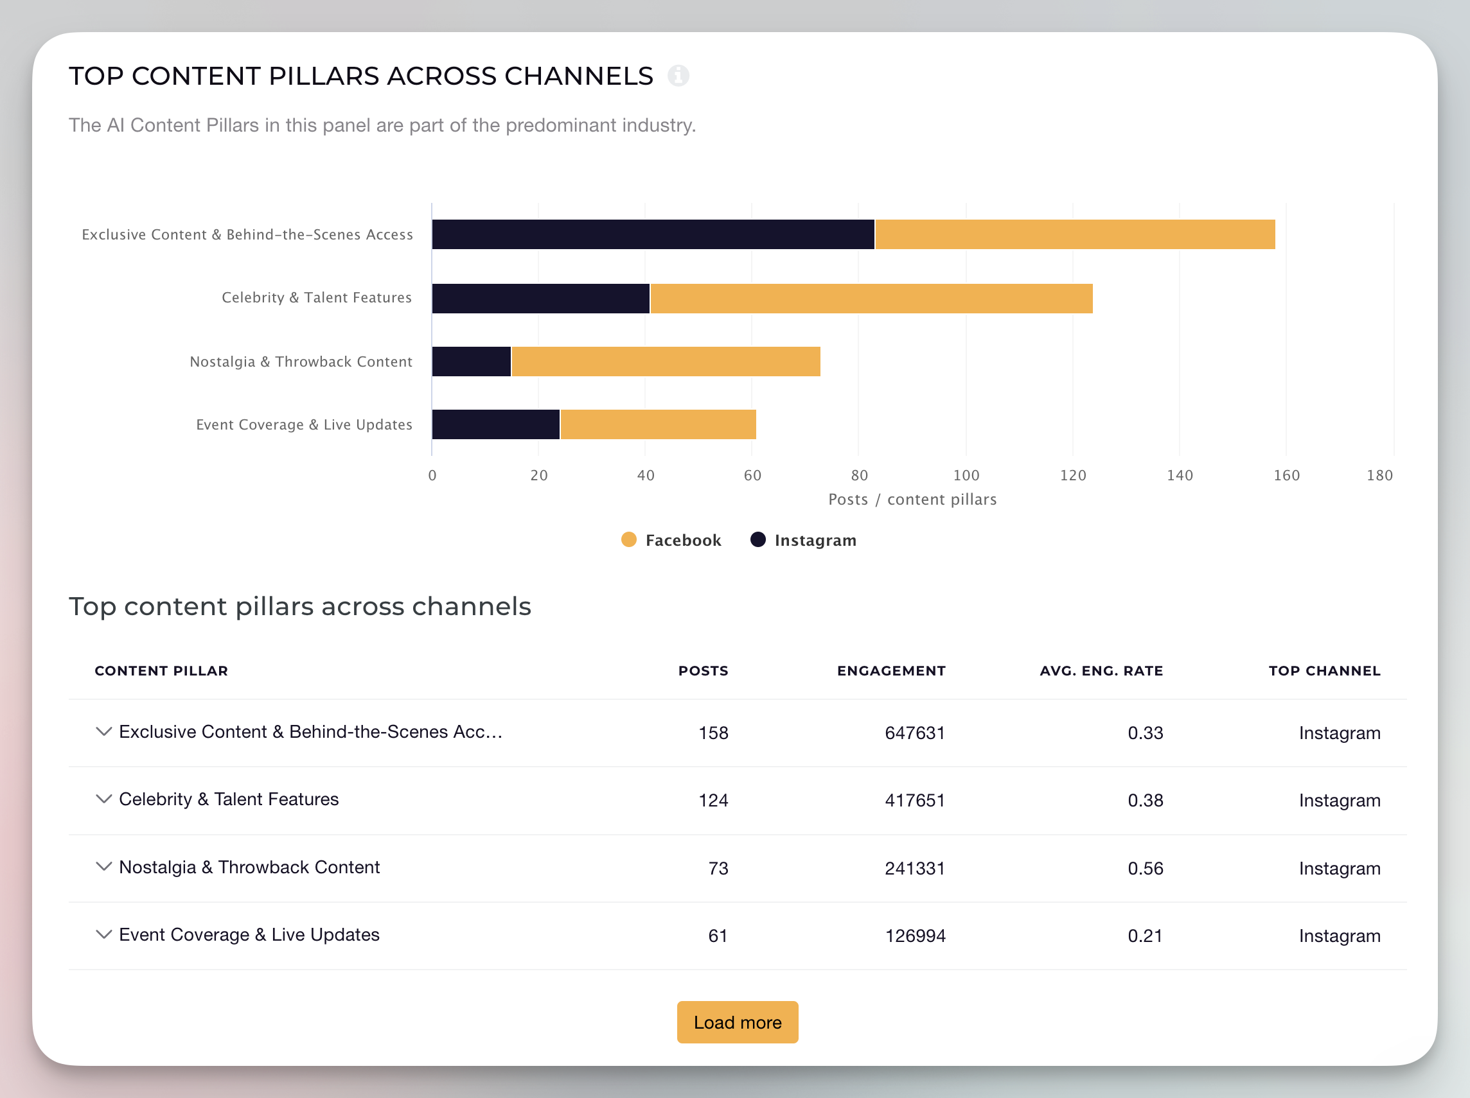Viewport: 1470px width, 1098px height.
Task: Click the Facebook bar for Celebrity & Talent Features
Action: coord(871,298)
